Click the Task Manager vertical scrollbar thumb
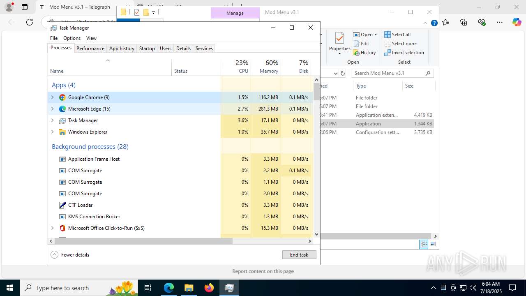Image resolution: width=526 pixels, height=296 pixels. click(316, 91)
